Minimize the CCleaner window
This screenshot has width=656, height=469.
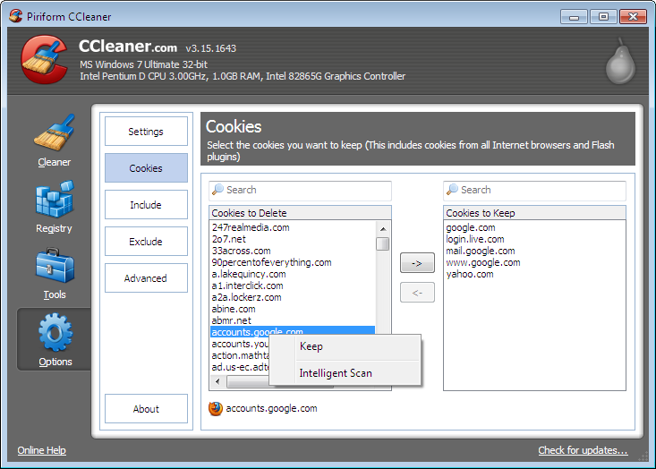click(x=574, y=17)
